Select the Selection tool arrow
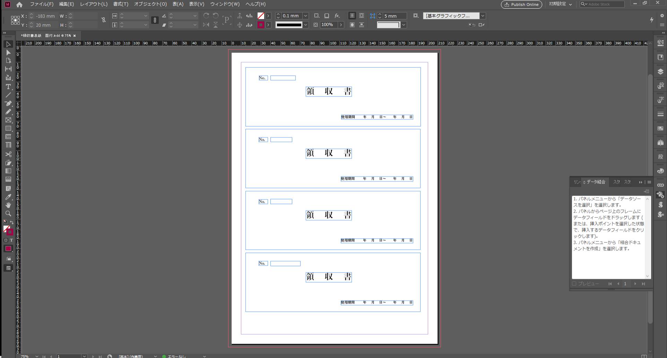 8,44
